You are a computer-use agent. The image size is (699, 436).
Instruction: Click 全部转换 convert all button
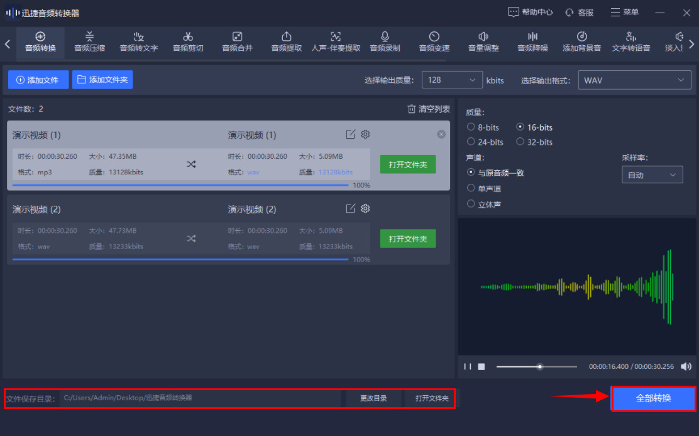(x=653, y=398)
